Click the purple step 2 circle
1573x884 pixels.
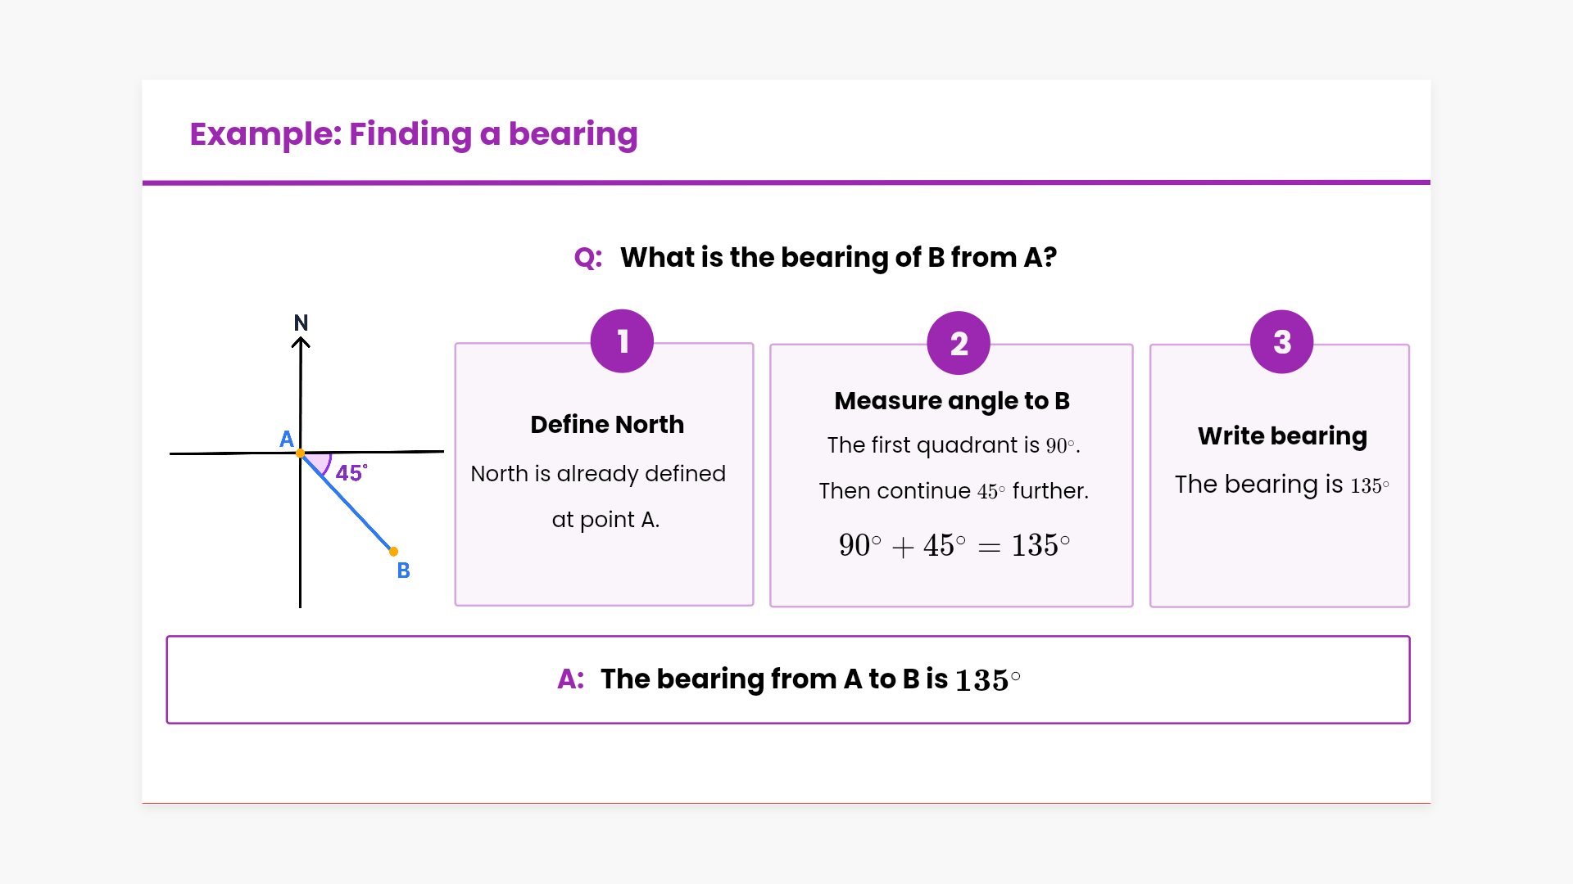pos(959,343)
